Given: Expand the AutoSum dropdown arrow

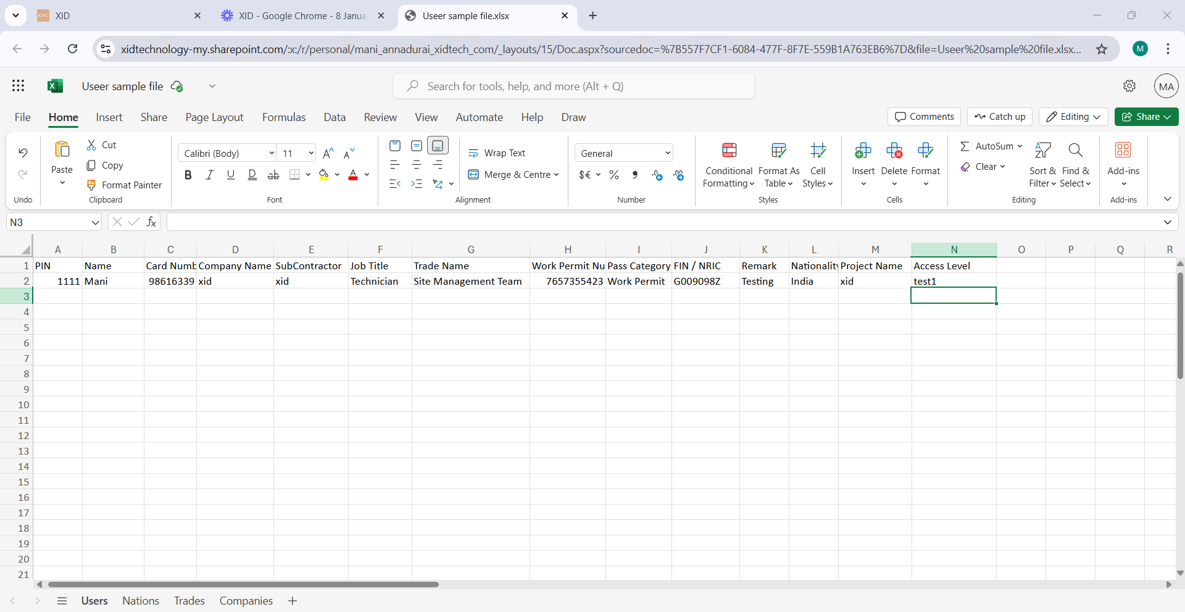Looking at the screenshot, I should point(1020,146).
